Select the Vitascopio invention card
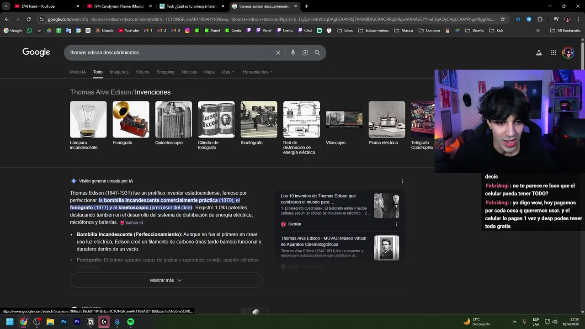 point(344,123)
